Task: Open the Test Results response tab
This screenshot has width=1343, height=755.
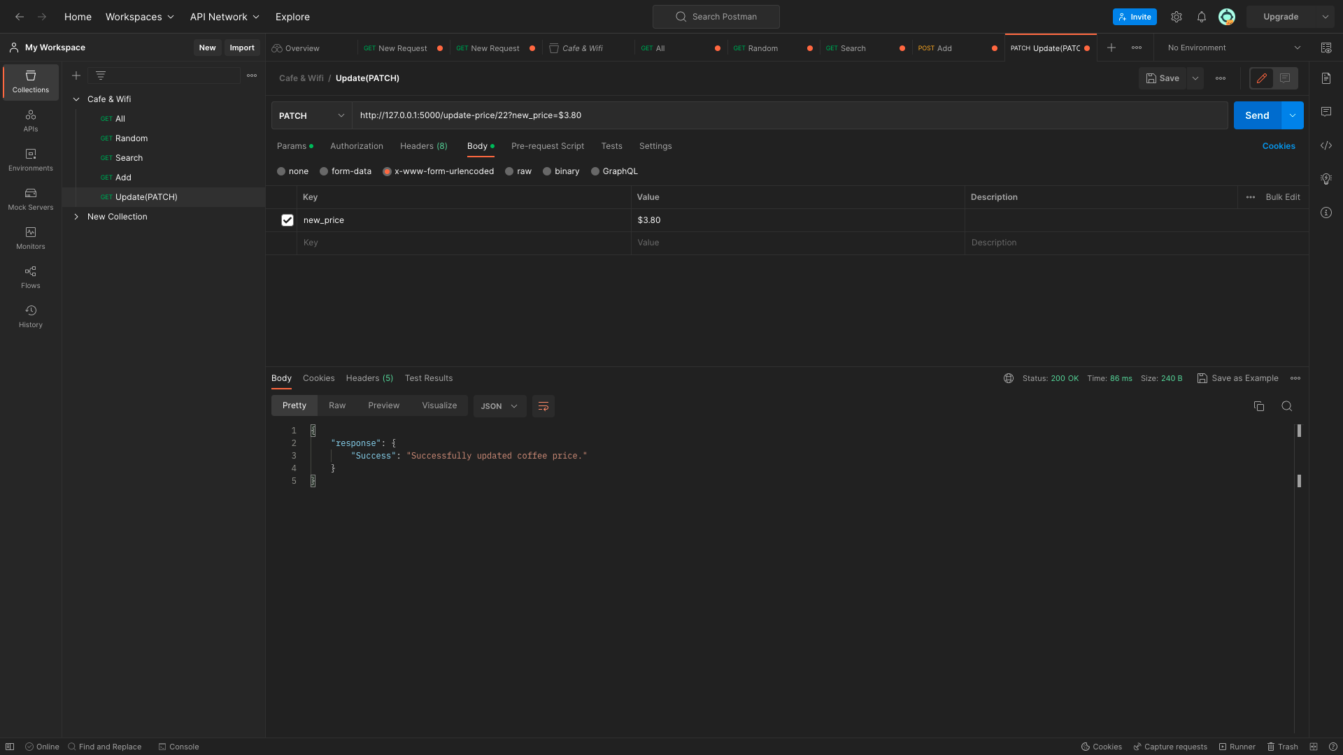Action: coord(428,378)
